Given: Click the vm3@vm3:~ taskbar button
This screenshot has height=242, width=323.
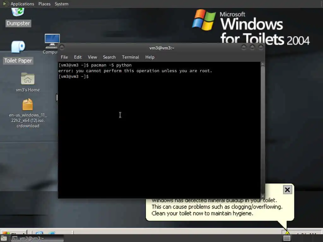Looking at the screenshot, I should point(37,238).
